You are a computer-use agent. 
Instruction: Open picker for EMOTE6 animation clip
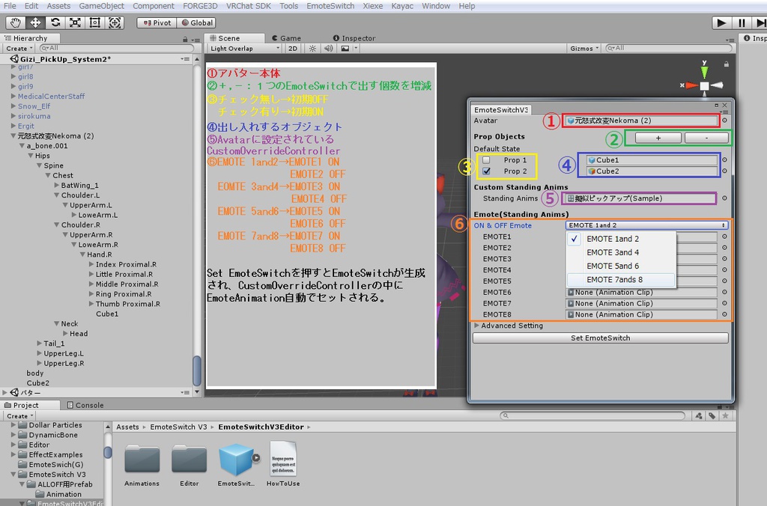click(x=724, y=292)
